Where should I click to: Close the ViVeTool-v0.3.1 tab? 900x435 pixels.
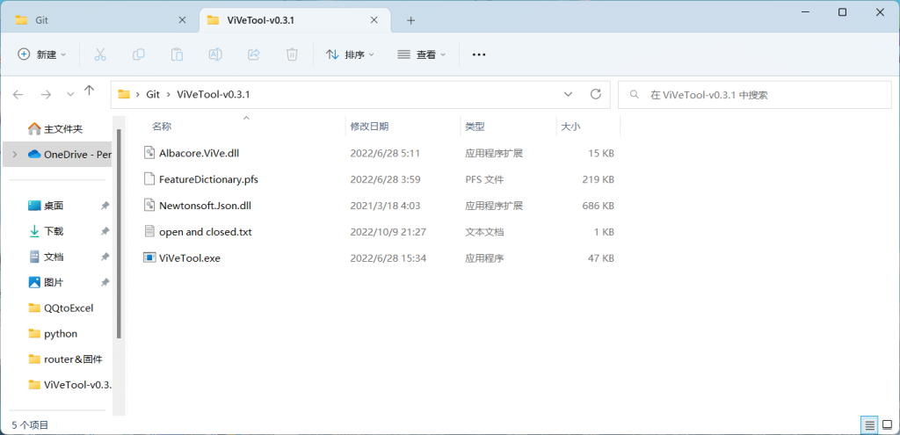pos(374,20)
